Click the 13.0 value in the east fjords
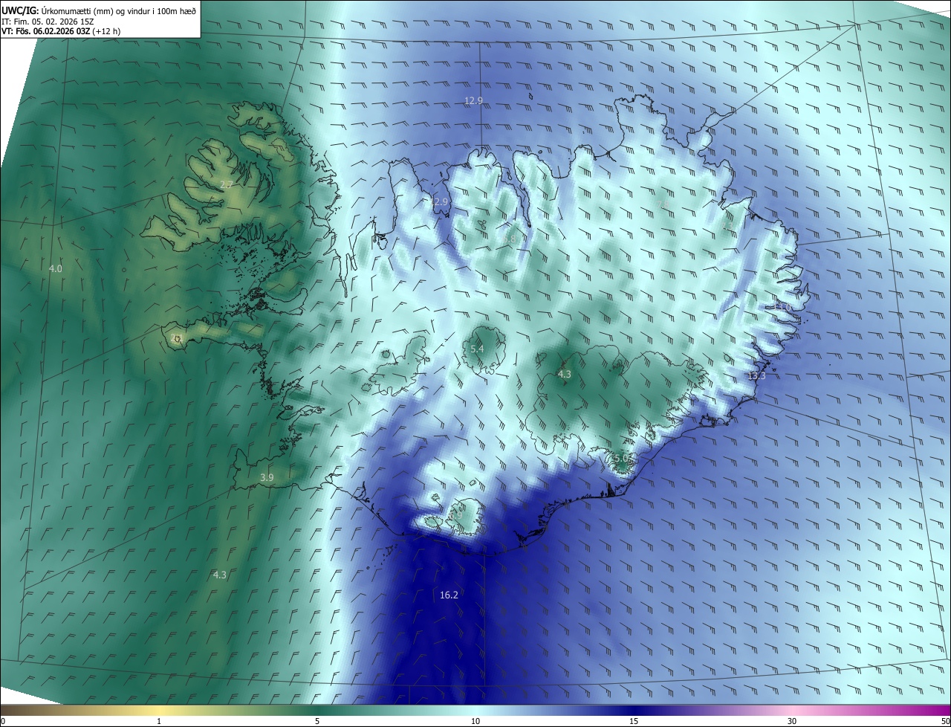 point(783,306)
